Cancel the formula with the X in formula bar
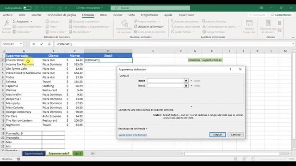 [34, 44]
